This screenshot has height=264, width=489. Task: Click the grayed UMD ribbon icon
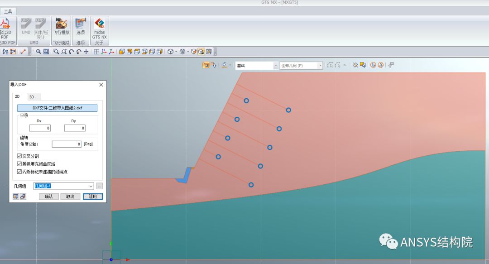pos(26,24)
